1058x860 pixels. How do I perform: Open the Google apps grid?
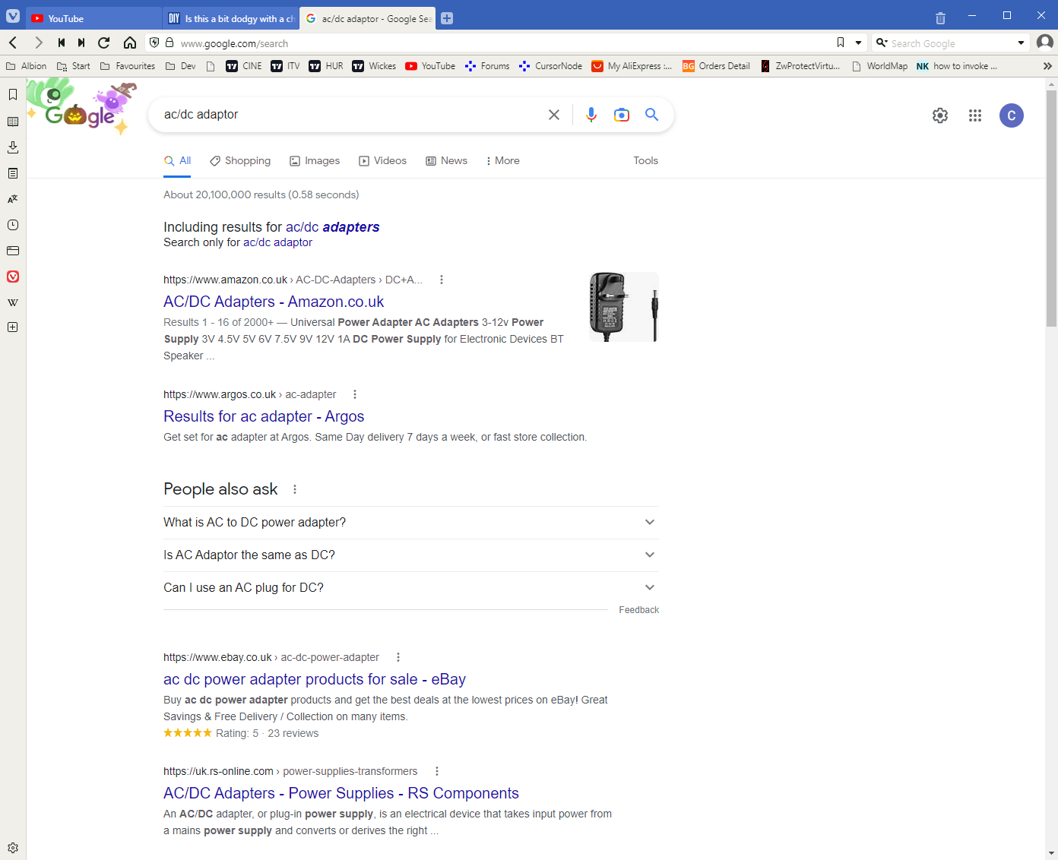coord(975,115)
